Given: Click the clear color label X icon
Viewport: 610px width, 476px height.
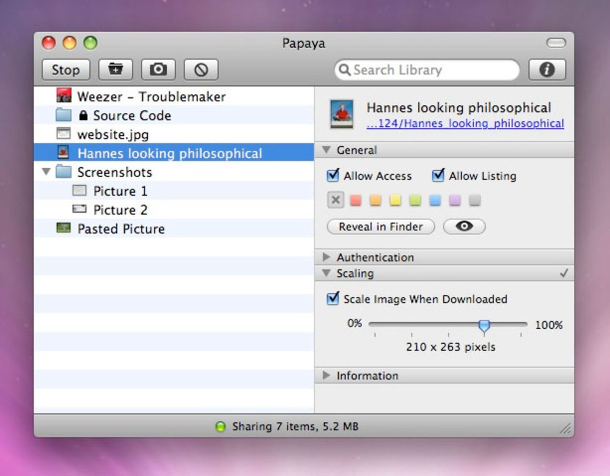Looking at the screenshot, I should point(335,200).
